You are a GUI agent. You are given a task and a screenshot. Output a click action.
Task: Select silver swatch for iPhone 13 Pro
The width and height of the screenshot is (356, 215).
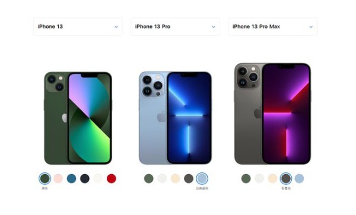coord(162,178)
